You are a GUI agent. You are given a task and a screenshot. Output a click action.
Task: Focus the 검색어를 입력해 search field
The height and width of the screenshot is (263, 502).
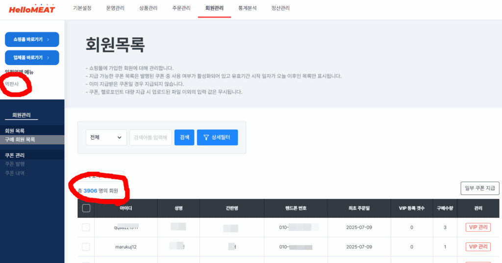tap(151, 137)
